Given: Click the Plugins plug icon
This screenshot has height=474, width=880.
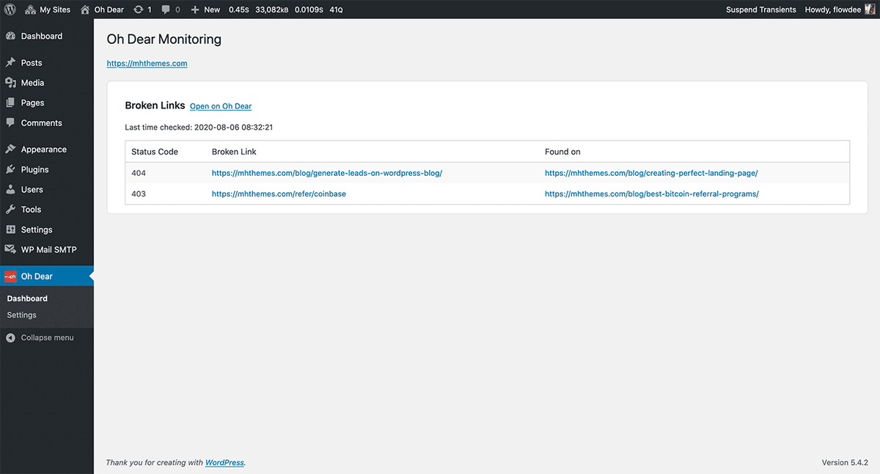Looking at the screenshot, I should [10, 169].
